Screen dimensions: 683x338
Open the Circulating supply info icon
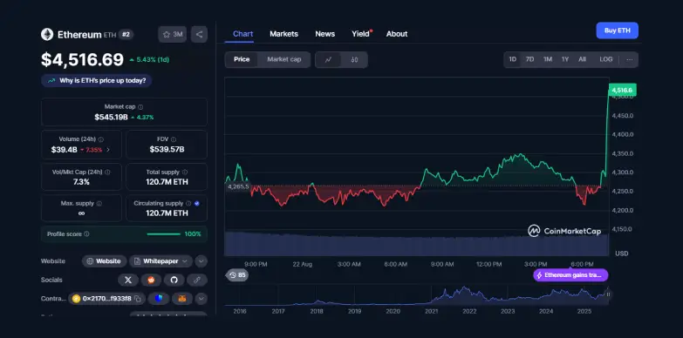(x=188, y=203)
